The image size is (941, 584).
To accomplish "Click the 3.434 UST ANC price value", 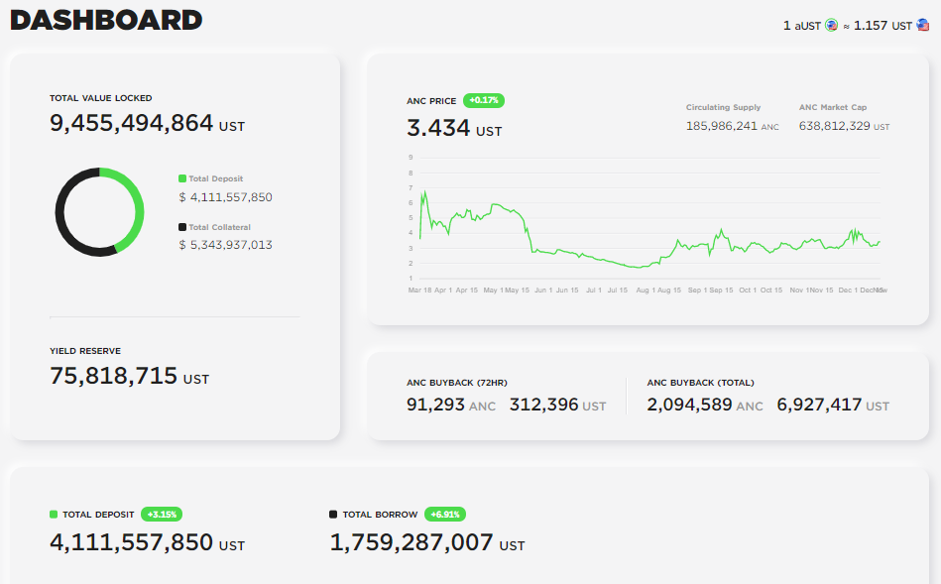I will coord(438,128).
